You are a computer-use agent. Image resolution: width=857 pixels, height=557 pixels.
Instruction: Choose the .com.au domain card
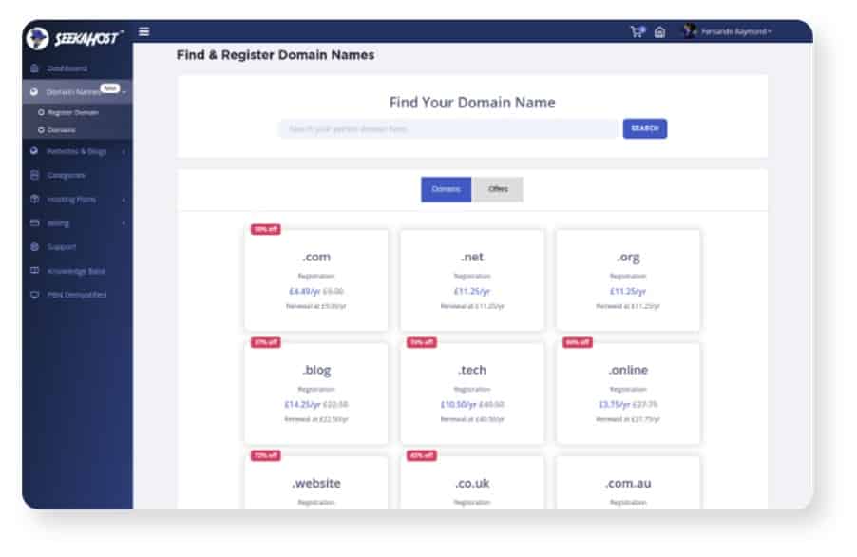(x=628, y=483)
